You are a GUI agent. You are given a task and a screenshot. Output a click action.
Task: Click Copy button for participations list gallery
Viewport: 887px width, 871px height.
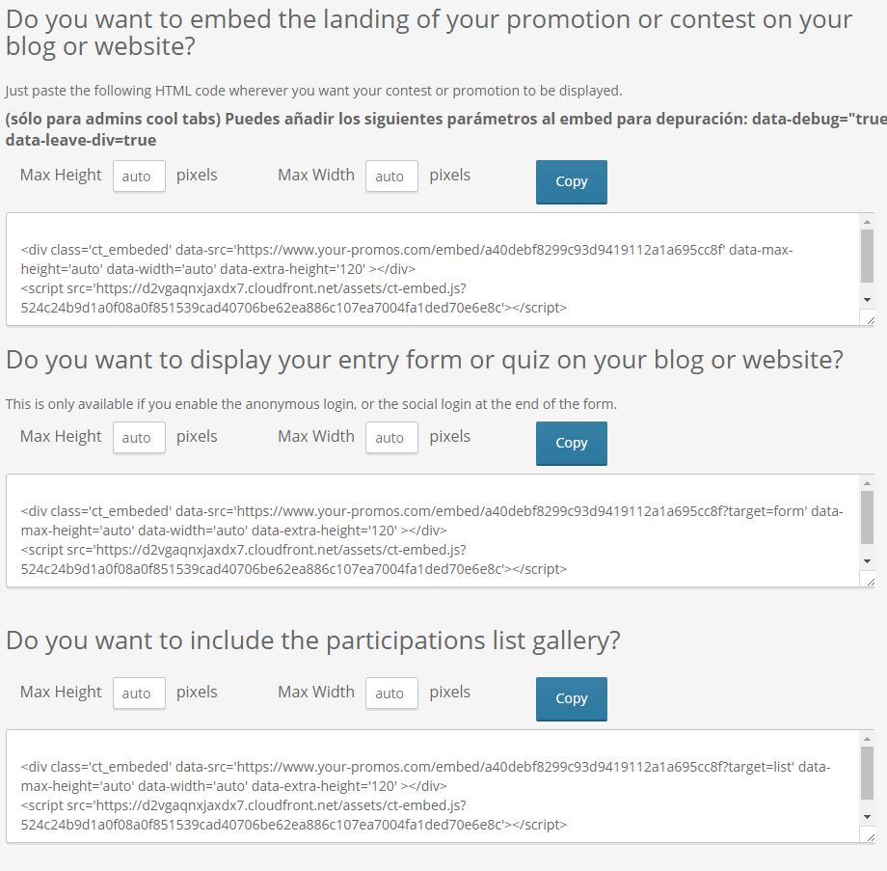coord(572,699)
